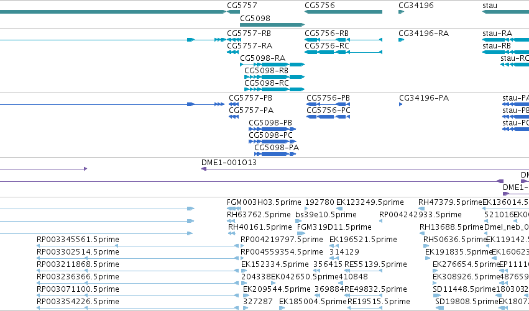
Task: Select the RP004242933.5prime EST label
Action: click(420, 215)
